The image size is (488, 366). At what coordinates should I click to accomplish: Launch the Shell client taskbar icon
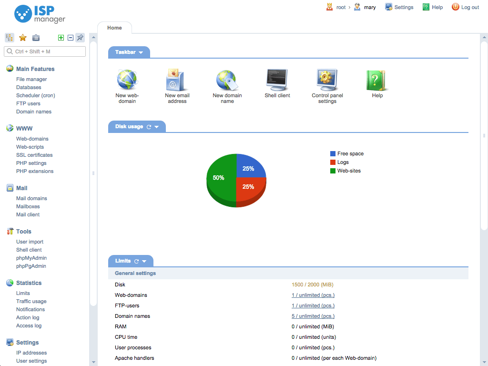[x=277, y=80]
